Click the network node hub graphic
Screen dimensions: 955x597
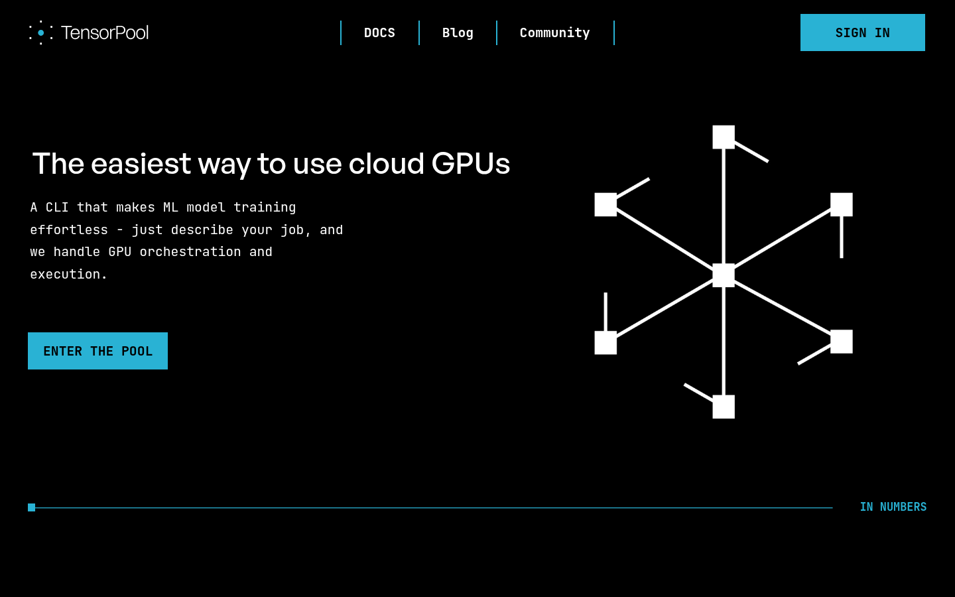point(724,272)
